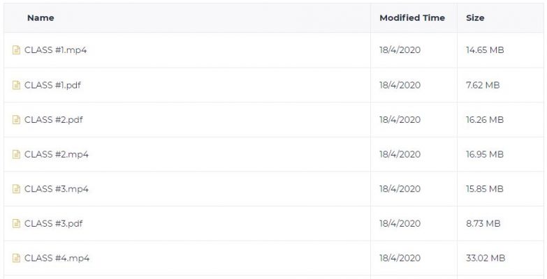Image resolution: width=547 pixels, height=279 pixels.
Task: Click the modified date for CLASS #3.pdf
Action: pos(400,223)
